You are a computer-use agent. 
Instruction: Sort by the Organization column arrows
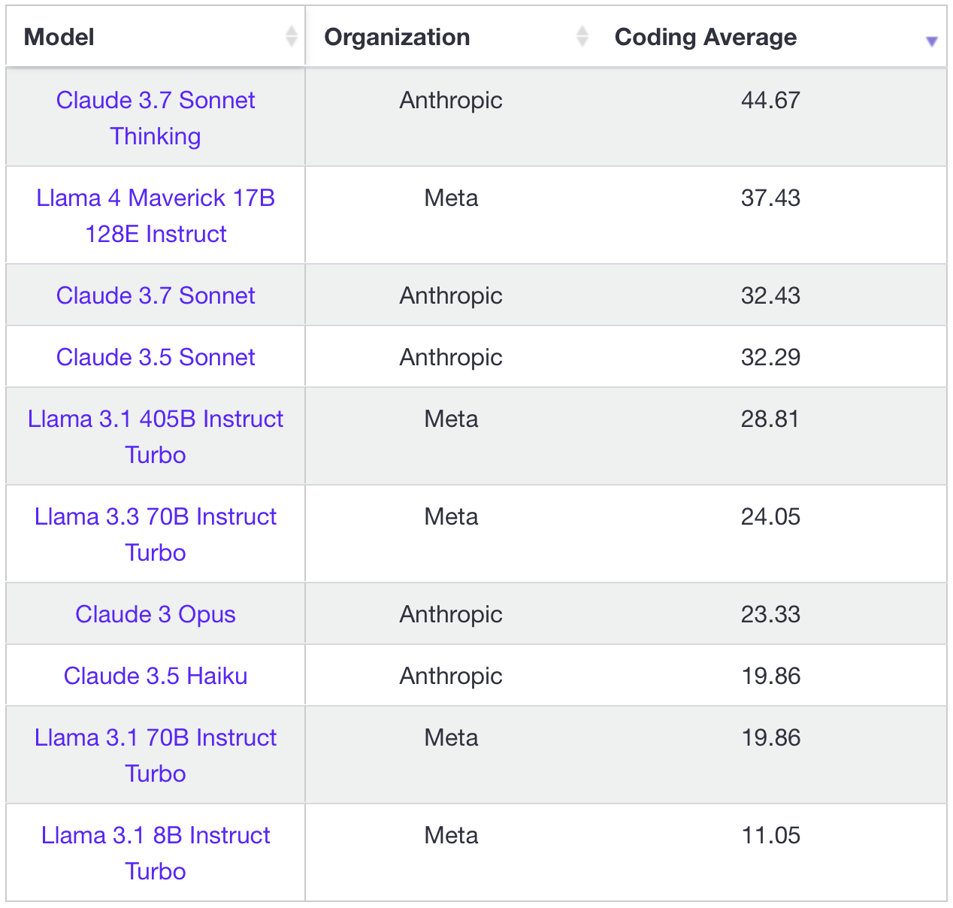click(x=582, y=36)
